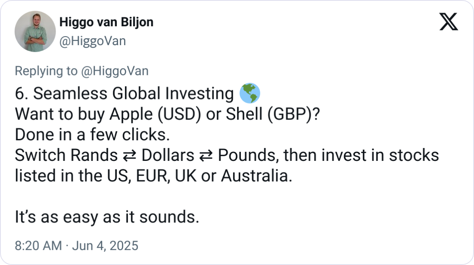Click the globe emoji after Investing
Image resolution: width=474 pixels, height=265 pixels.
pos(249,93)
